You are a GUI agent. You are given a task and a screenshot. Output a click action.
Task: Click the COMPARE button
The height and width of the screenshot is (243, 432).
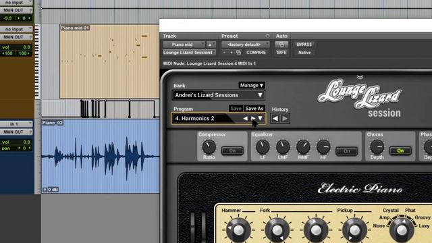click(x=256, y=53)
